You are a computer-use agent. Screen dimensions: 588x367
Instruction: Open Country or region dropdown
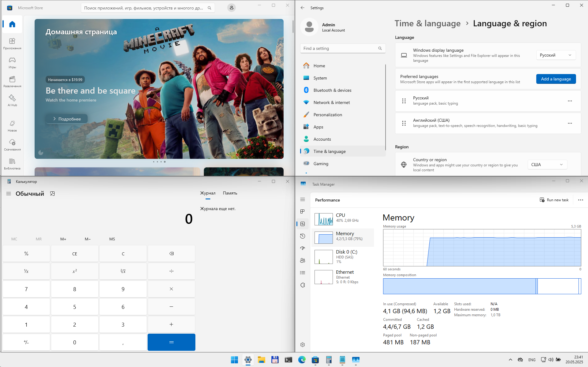click(x=547, y=165)
